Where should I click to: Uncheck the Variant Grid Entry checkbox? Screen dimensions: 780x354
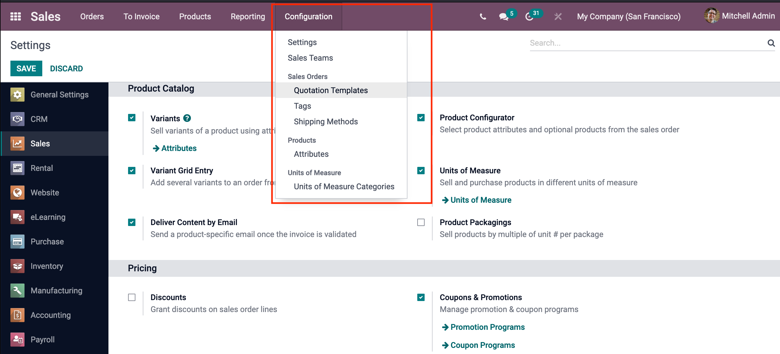click(x=132, y=171)
